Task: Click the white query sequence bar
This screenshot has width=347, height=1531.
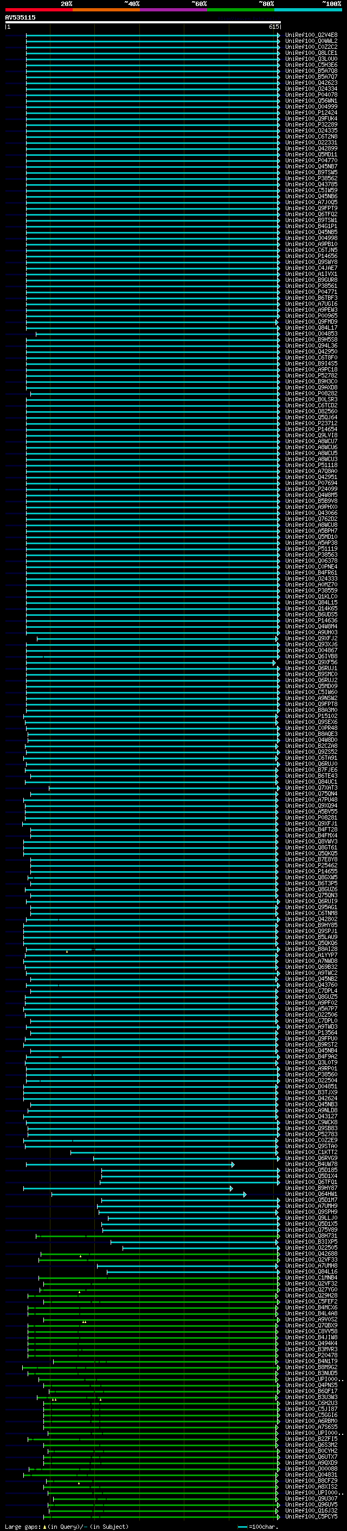Action: 143,22
